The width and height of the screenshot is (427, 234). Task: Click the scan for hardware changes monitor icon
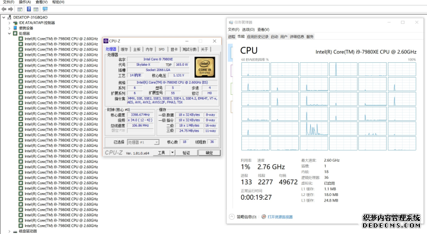[45, 9]
